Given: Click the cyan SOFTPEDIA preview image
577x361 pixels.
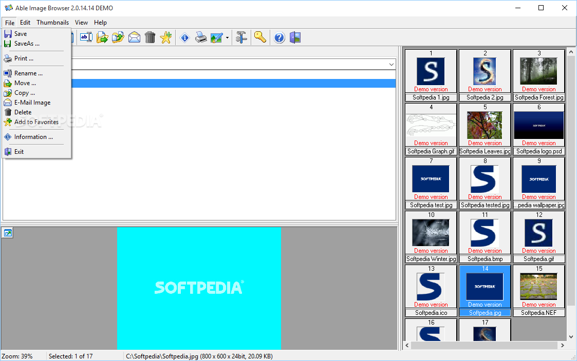Looking at the screenshot, I should pos(199,288).
